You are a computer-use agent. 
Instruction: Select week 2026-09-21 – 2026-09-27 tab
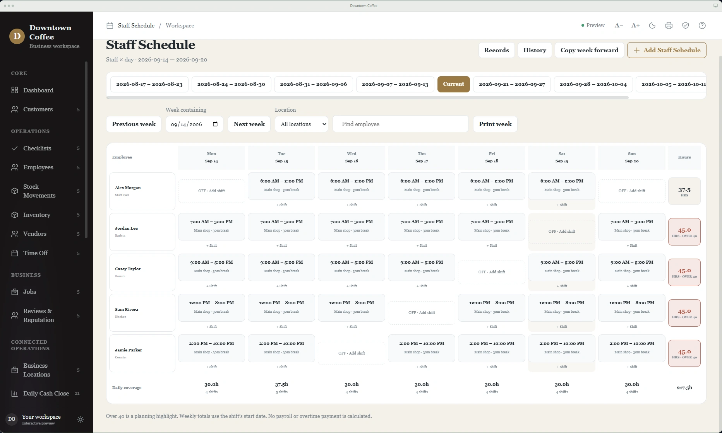(512, 84)
